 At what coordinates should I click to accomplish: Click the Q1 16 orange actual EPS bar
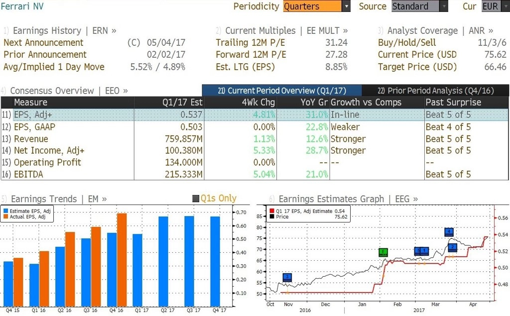[44, 279]
